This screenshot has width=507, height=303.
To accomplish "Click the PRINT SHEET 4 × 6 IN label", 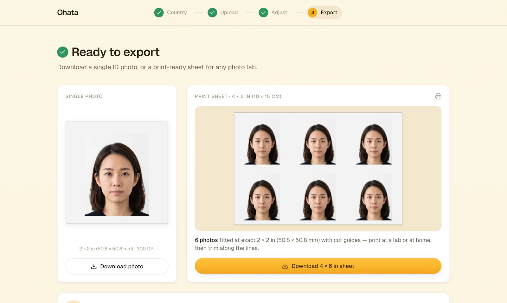I will click(238, 96).
